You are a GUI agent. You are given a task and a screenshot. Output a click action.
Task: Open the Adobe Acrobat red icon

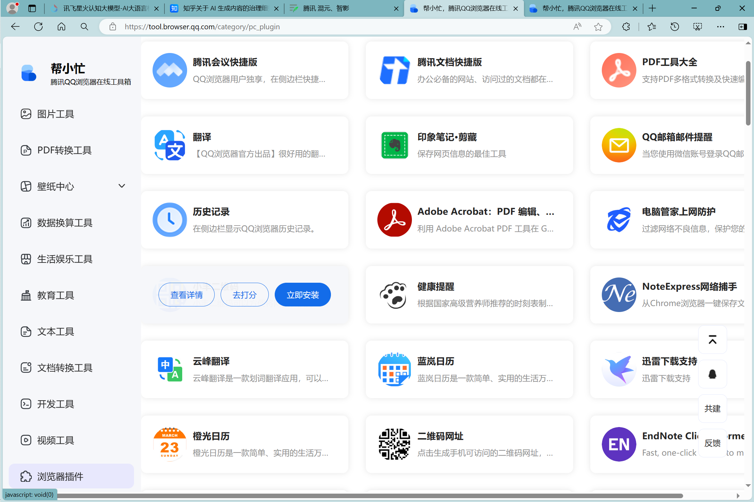click(394, 220)
